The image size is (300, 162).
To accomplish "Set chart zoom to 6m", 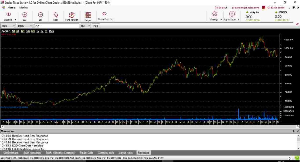I will click(33, 31).
